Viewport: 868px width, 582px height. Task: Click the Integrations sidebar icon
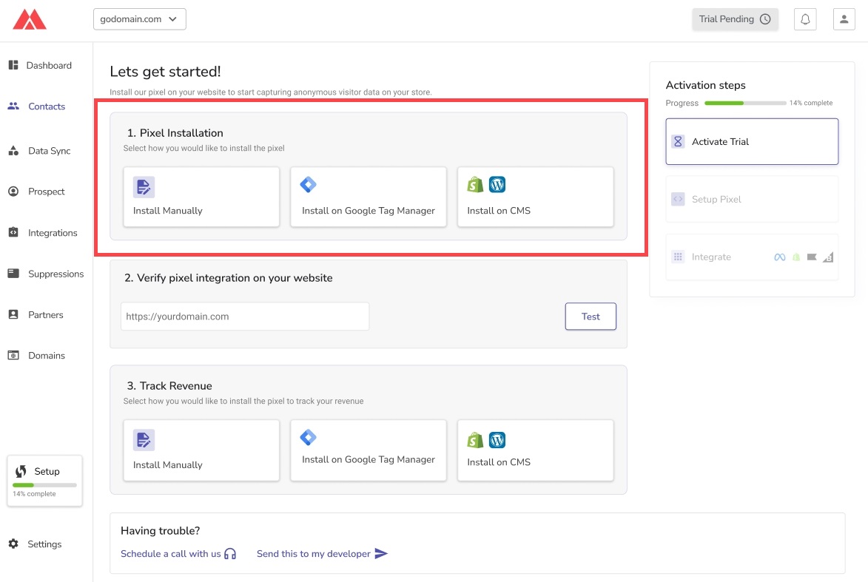pos(13,232)
